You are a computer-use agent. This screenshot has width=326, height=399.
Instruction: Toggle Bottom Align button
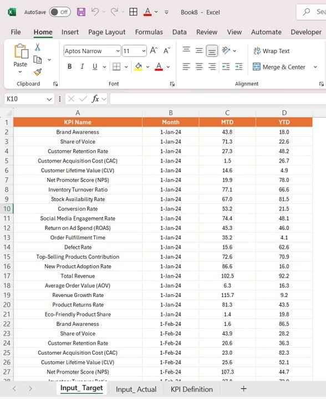[x=212, y=51]
